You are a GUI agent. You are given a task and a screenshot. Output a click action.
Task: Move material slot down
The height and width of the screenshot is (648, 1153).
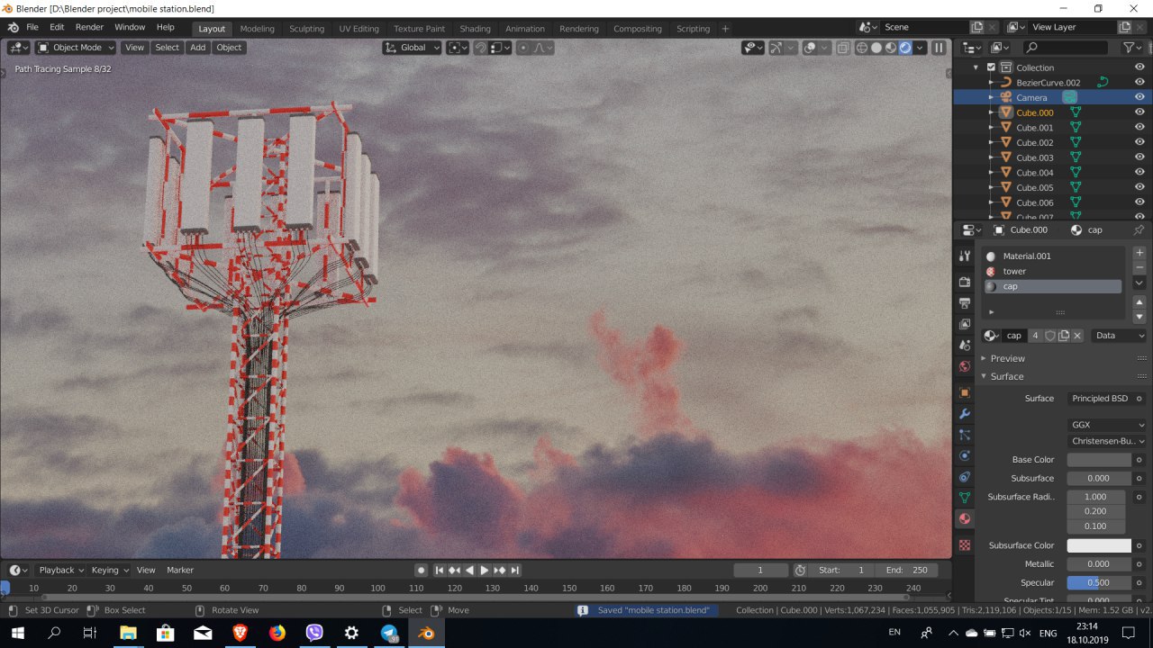coord(1139,317)
